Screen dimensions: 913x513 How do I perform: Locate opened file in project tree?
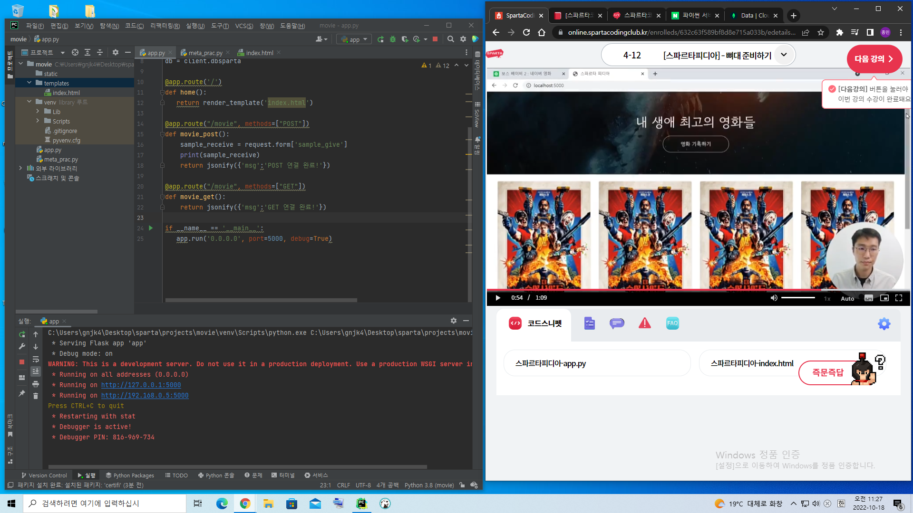(75, 52)
